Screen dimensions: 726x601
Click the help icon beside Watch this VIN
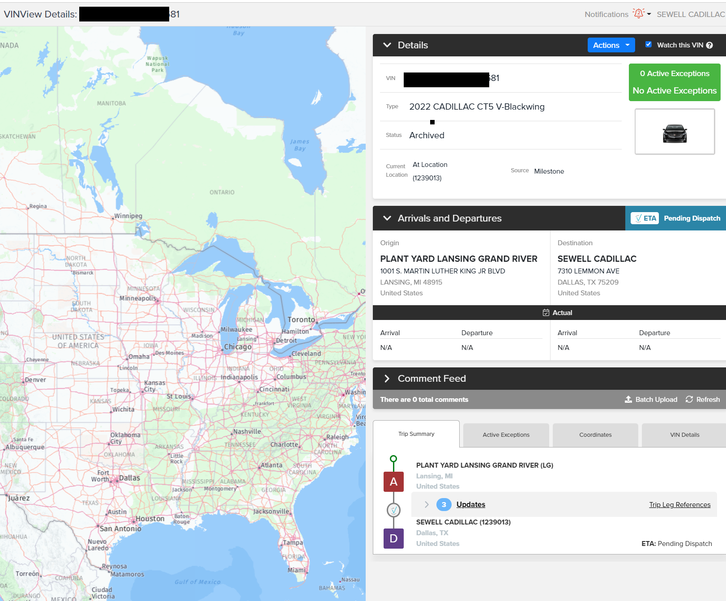coord(709,45)
